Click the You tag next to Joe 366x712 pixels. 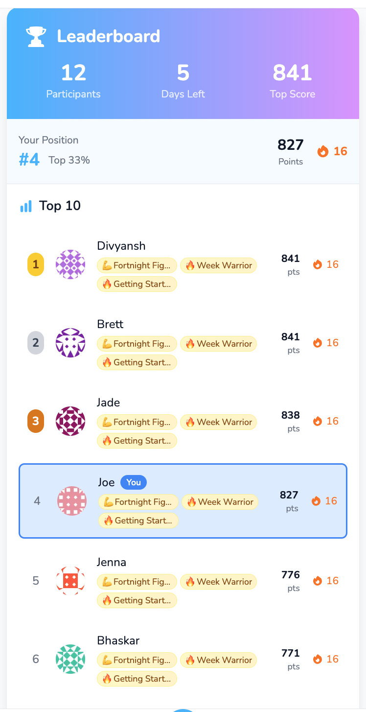pyautogui.click(x=134, y=482)
